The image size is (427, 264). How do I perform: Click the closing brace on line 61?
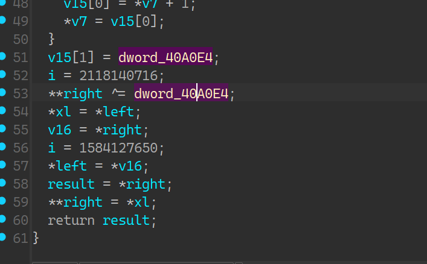click(36, 239)
